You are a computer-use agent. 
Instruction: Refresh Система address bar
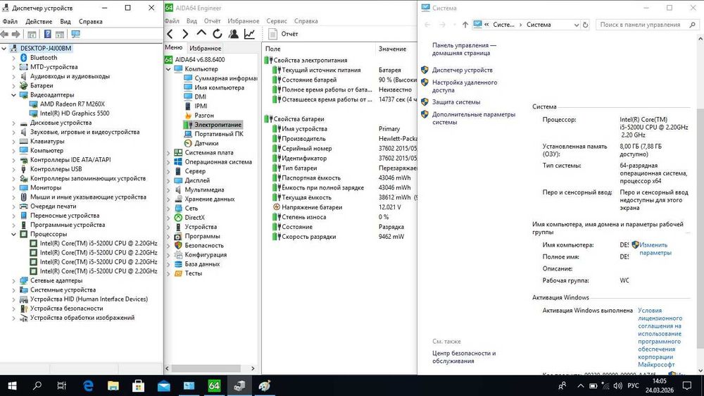[x=586, y=25]
